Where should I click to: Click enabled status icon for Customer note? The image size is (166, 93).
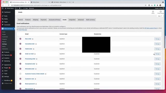coord(20,79)
